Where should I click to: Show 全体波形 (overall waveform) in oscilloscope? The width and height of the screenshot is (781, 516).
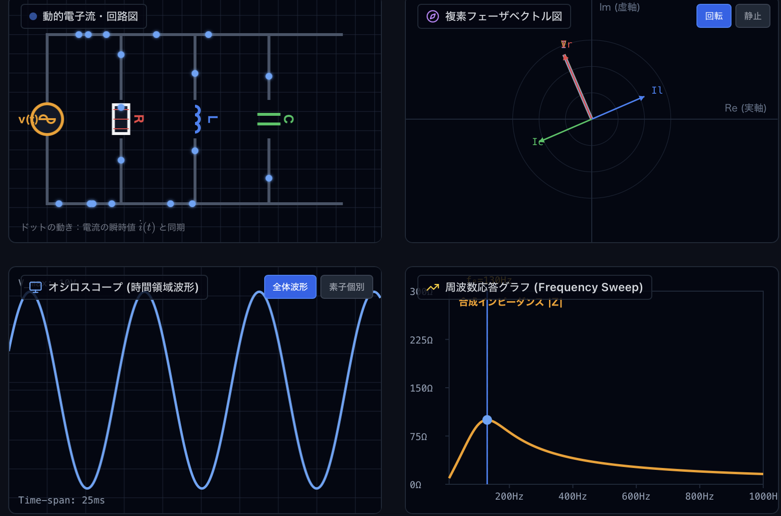click(x=290, y=287)
